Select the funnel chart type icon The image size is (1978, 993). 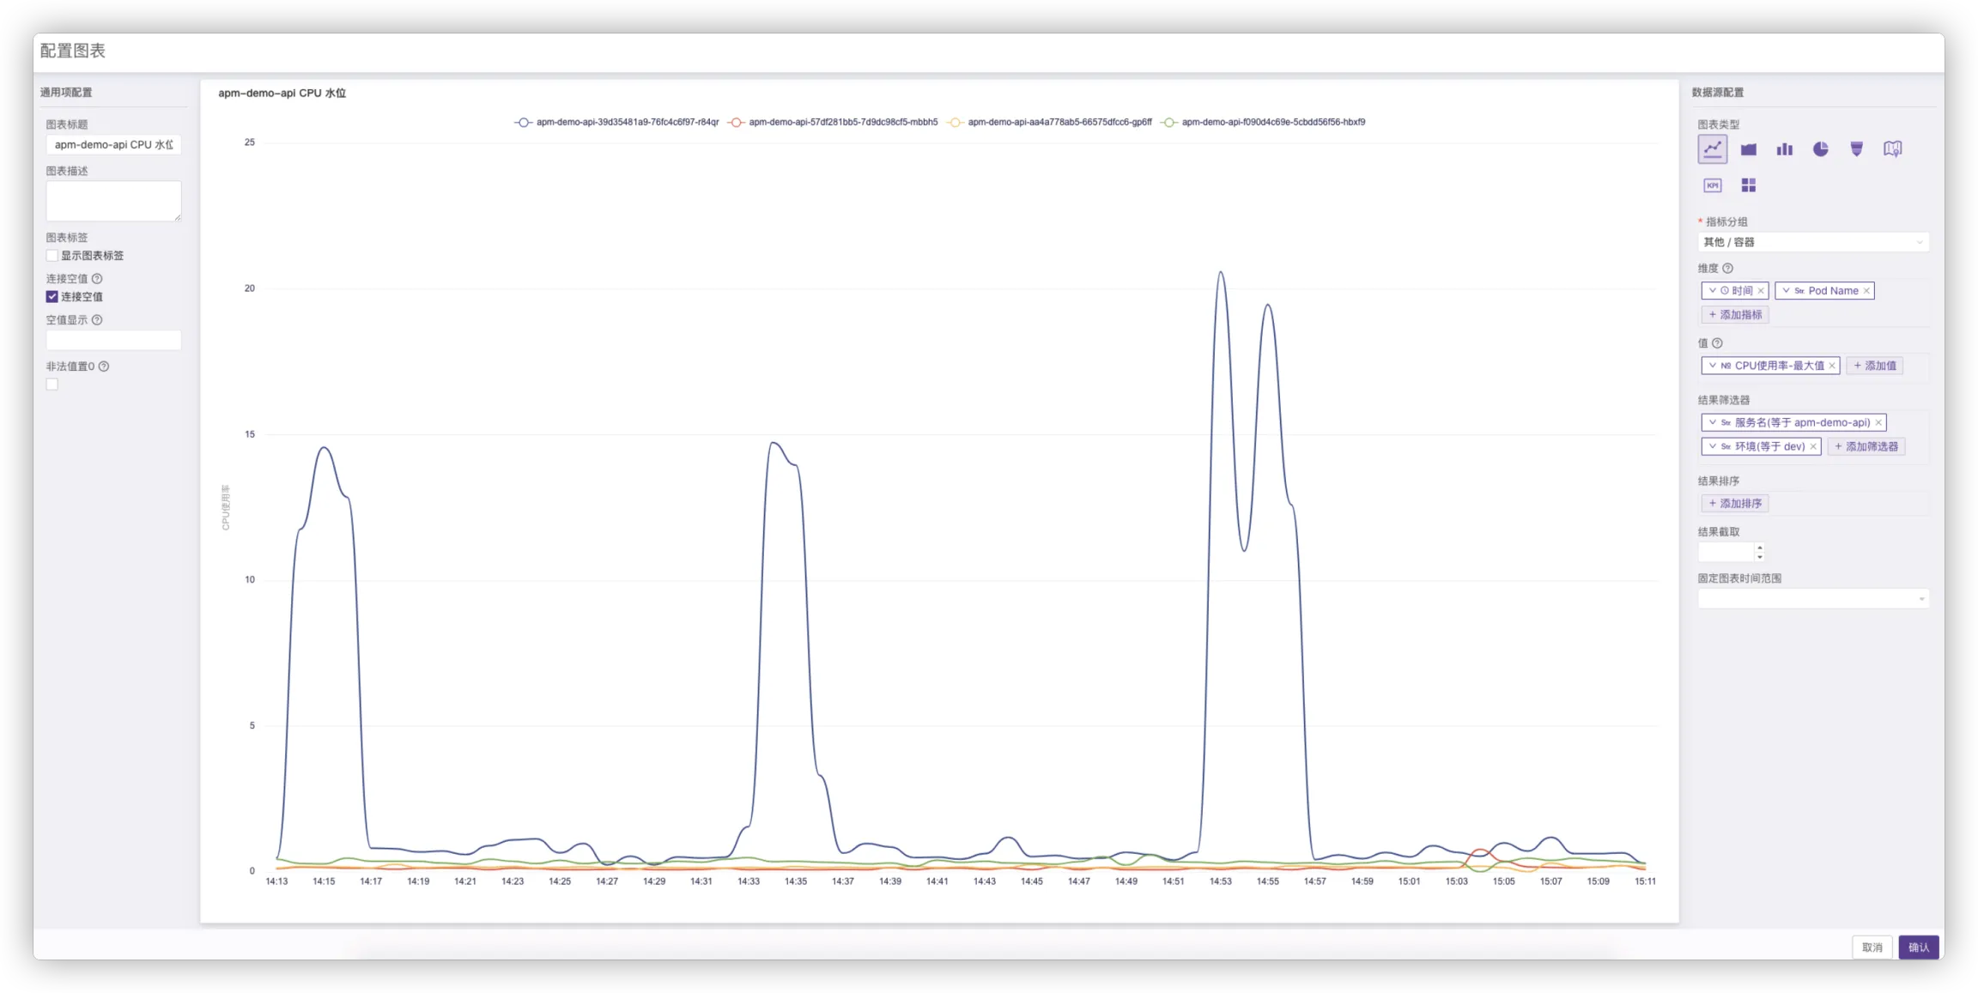[1857, 149]
